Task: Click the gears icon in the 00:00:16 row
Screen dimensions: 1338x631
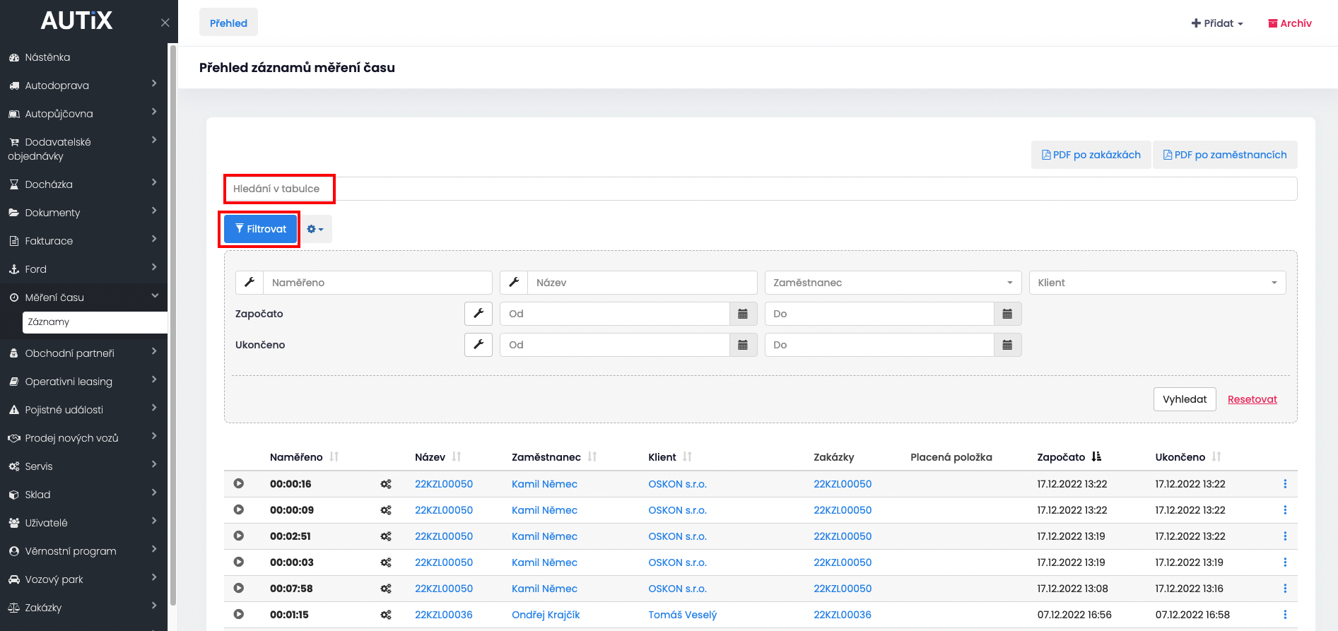Action: [x=386, y=484]
